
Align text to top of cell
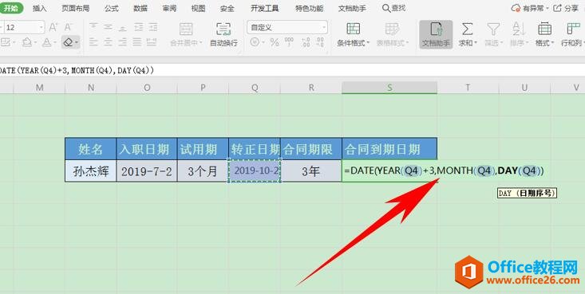tap(93, 27)
